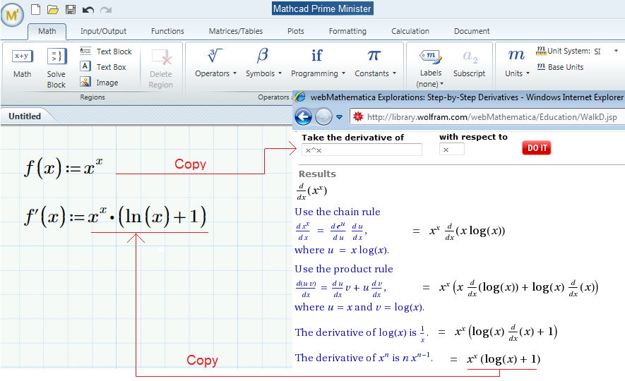The image size is (625, 381).
Task: Open the Matrices/Tables ribbon tab
Action: pos(236,31)
